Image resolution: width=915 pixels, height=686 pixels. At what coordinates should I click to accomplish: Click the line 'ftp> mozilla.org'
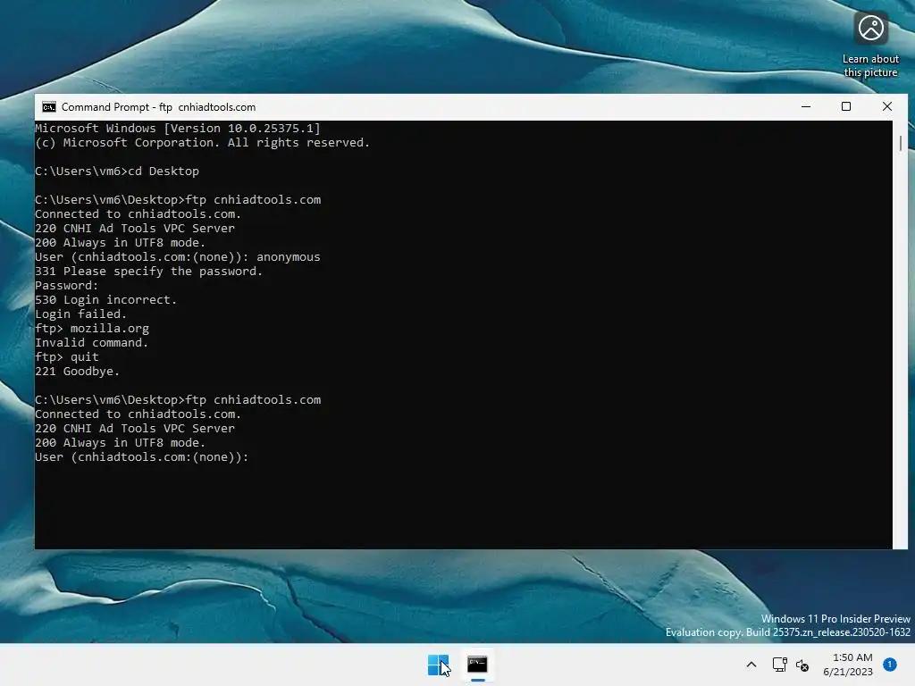(92, 329)
